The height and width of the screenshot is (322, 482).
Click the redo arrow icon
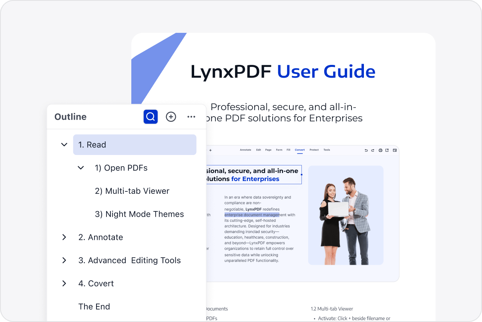(372, 150)
